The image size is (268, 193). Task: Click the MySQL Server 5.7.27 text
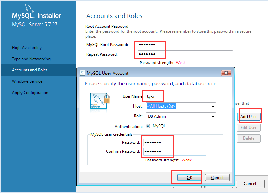pos(34,25)
